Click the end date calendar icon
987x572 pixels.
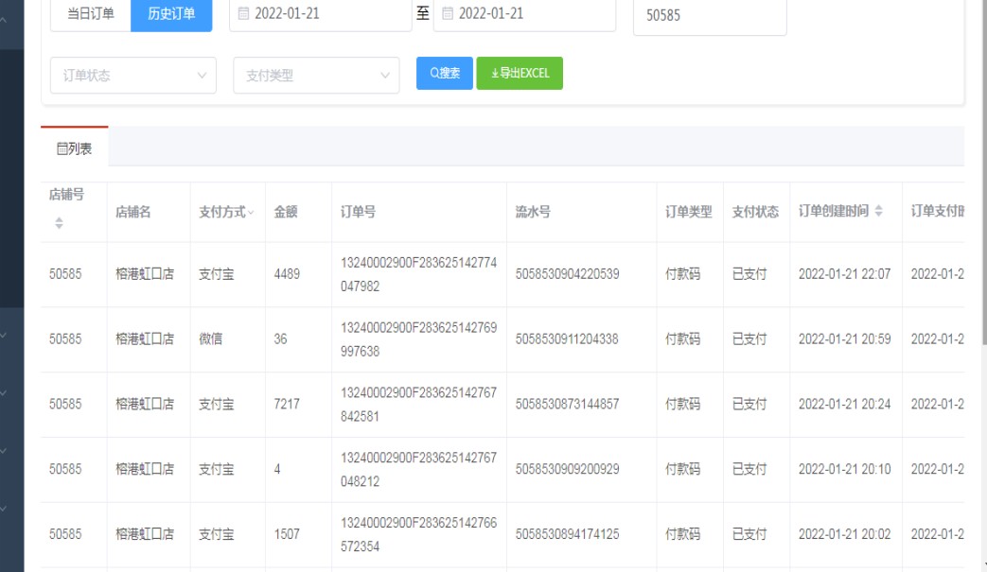448,14
